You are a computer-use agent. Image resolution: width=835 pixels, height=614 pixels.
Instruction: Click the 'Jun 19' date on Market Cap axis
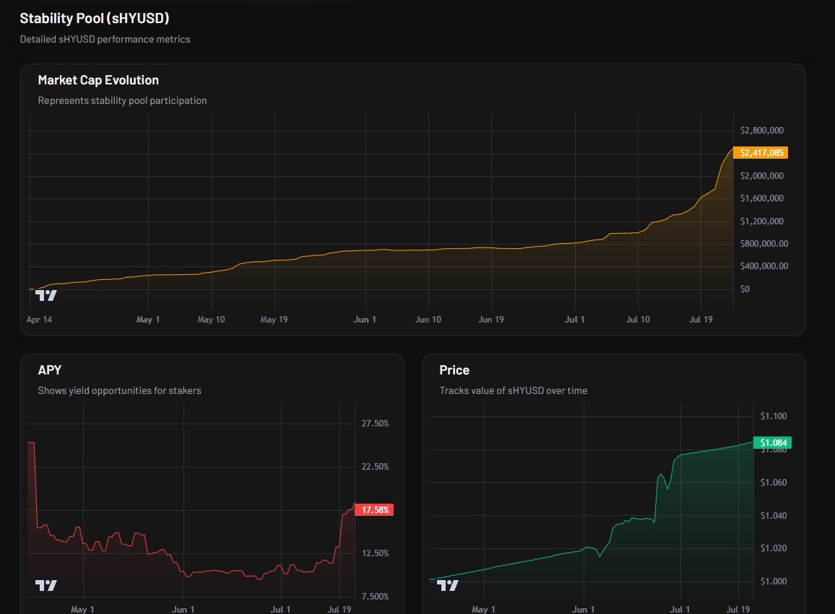[x=491, y=319]
